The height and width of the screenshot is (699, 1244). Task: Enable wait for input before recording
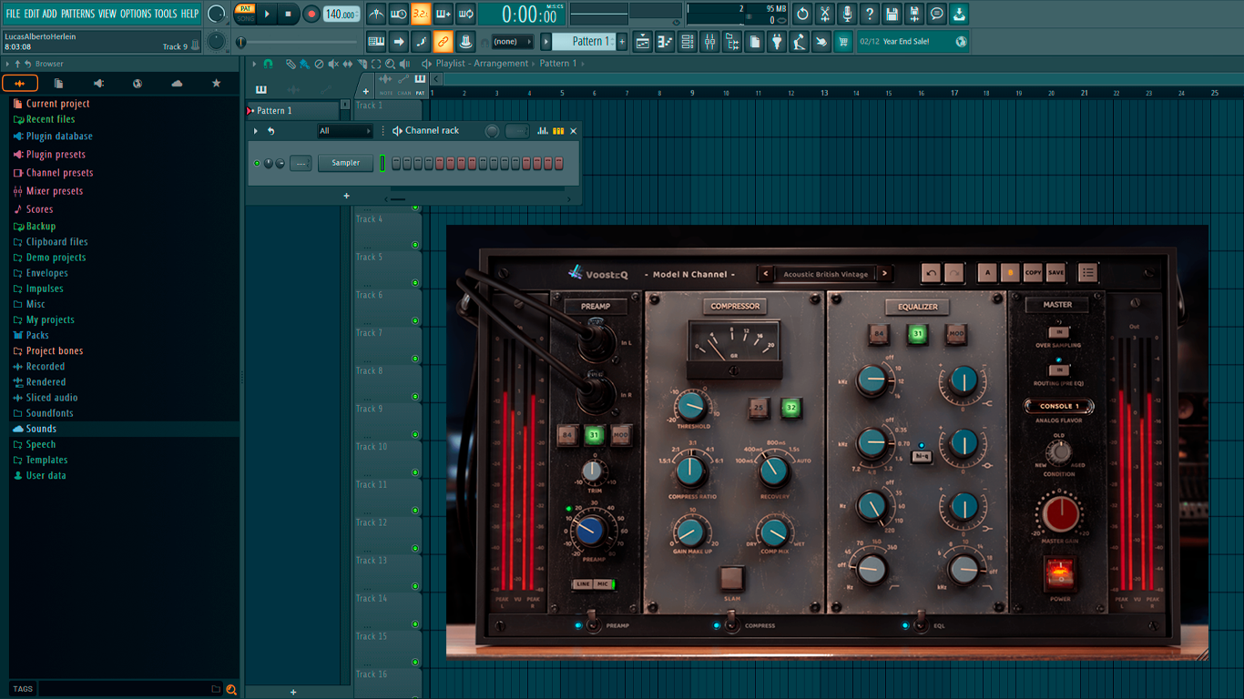398,14
